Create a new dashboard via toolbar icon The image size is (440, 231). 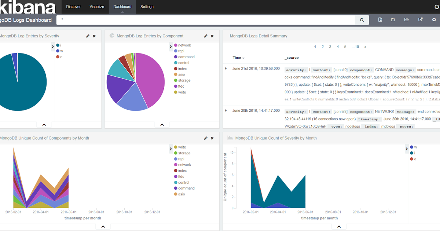click(x=380, y=20)
